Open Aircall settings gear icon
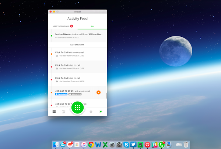Viewport: 221px width, 149px height. (91, 112)
